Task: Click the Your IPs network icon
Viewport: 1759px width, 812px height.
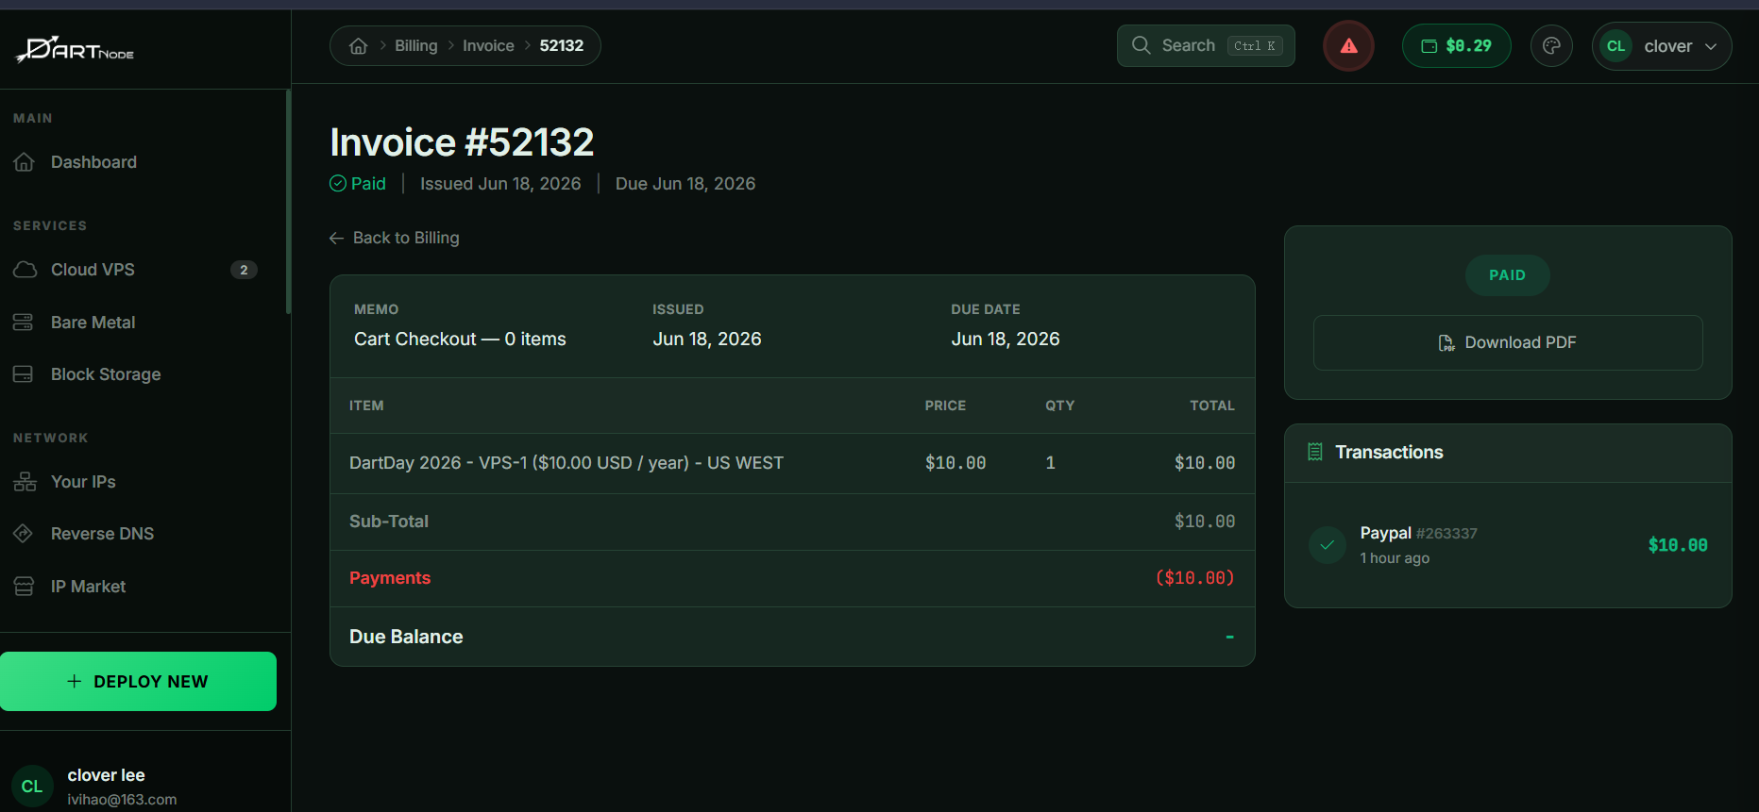Action: [x=25, y=482]
